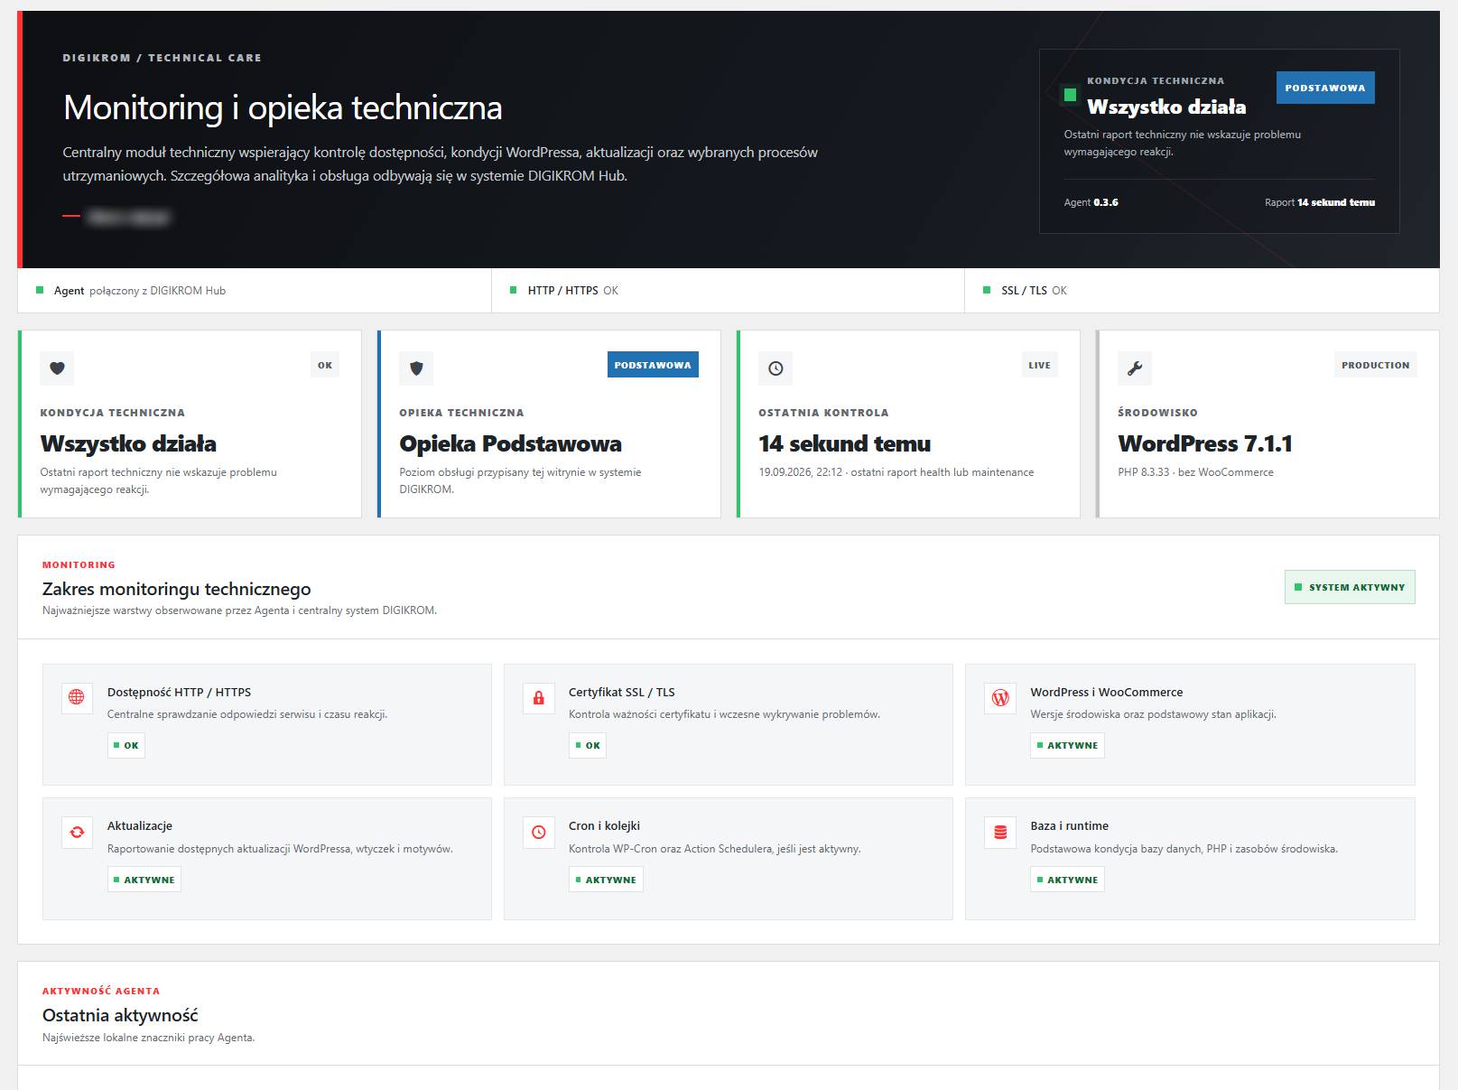Click the Raport 14 sekund temu text in header
The height and width of the screenshot is (1090, 1458).
pyautogui.click(x=1320, y=202)
